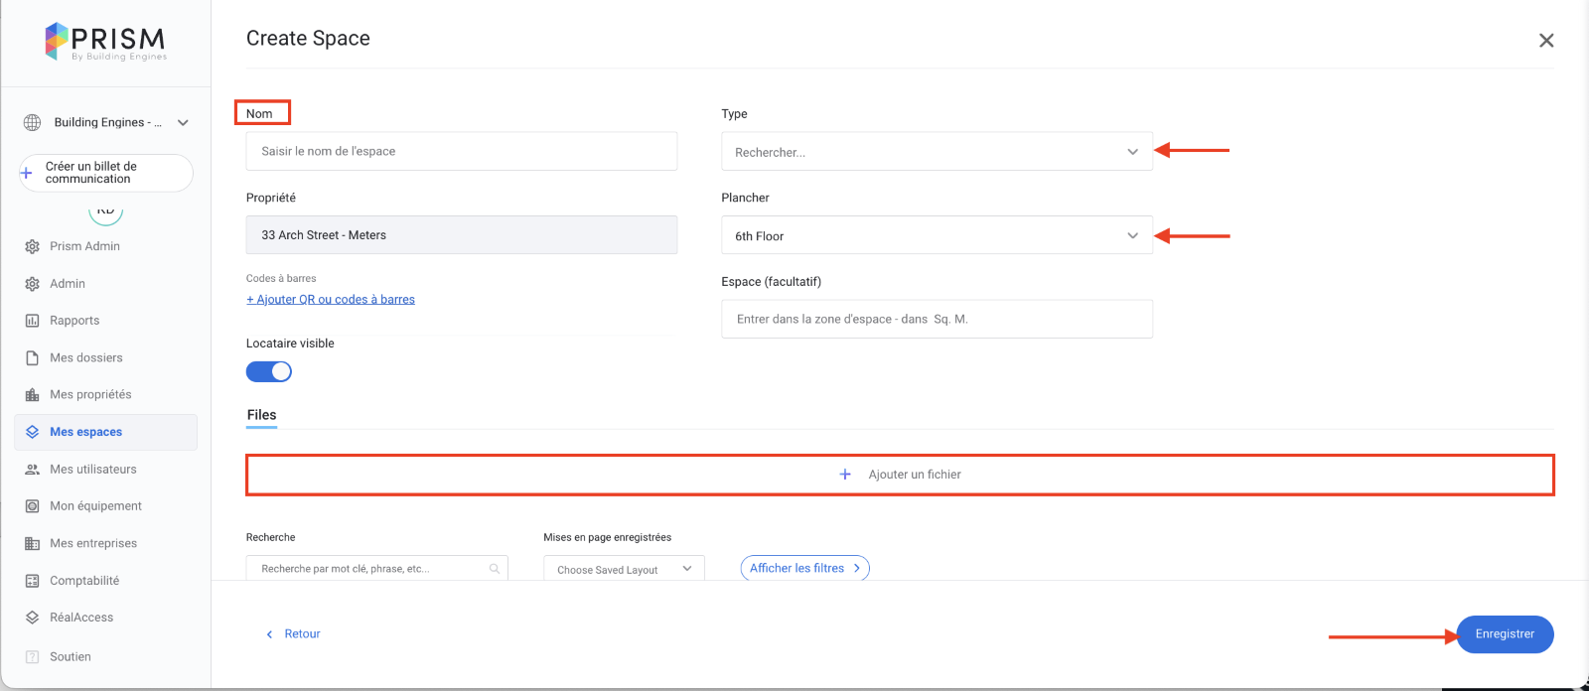This screenshot has height=691, width=1589.
Task: Click the Mes utilisateurs people icon
Action: [x=32, y=470]
